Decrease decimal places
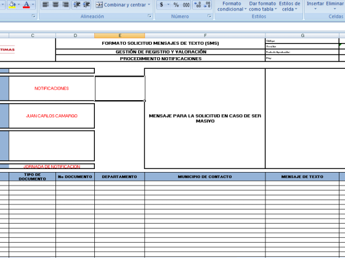 click(207, 5)
